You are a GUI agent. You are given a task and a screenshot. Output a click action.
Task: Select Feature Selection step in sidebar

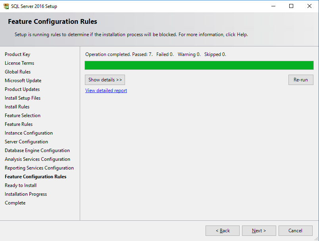click(23, 116)
